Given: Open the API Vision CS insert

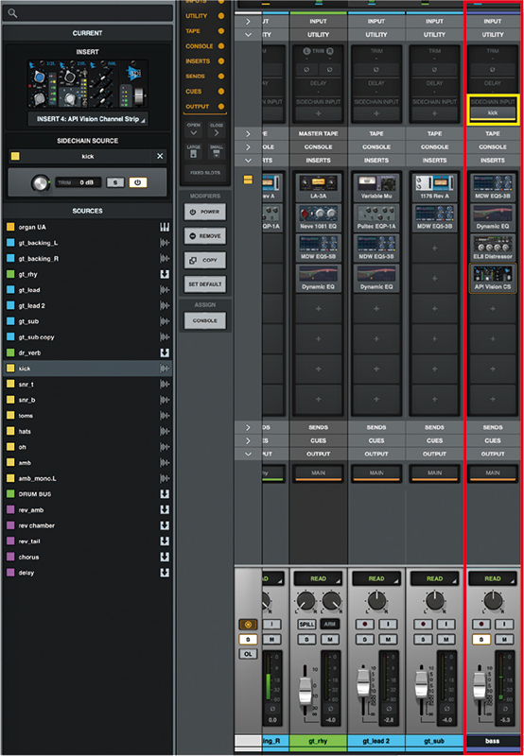Looking at the screenshot, I should point(493,278).
